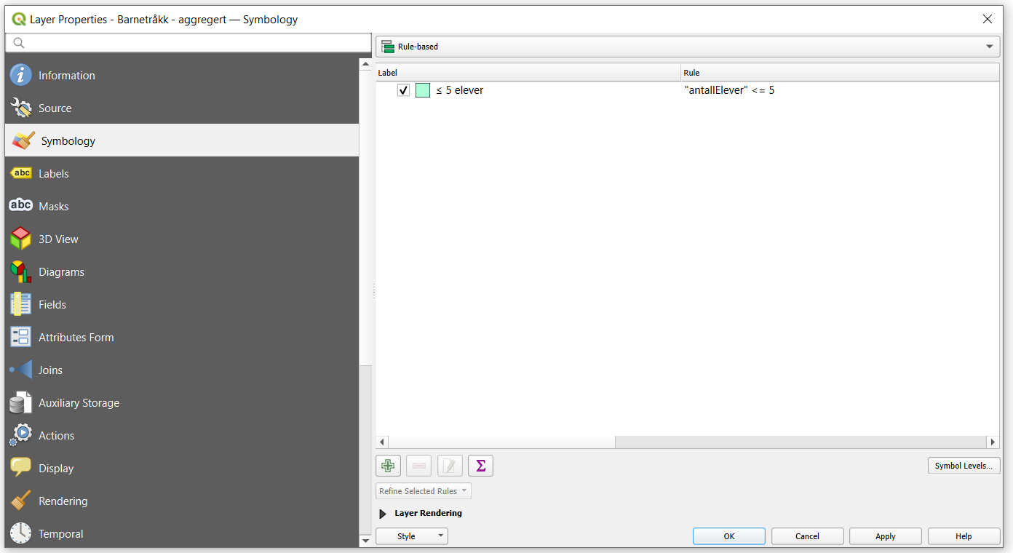Viewport: 1013px width, 553px height.
Task: Click the Rendering brush icon
Action: (20, 501)
